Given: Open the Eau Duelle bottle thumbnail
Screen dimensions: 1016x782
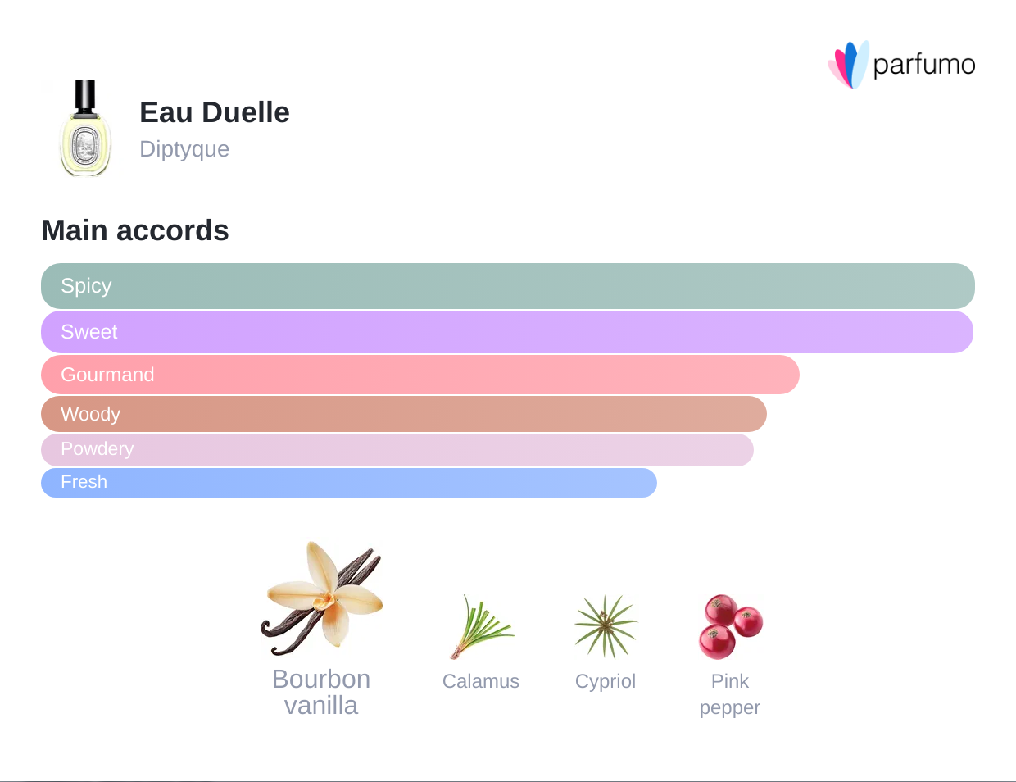Looking at the screenshot, I should click(85, 128).
